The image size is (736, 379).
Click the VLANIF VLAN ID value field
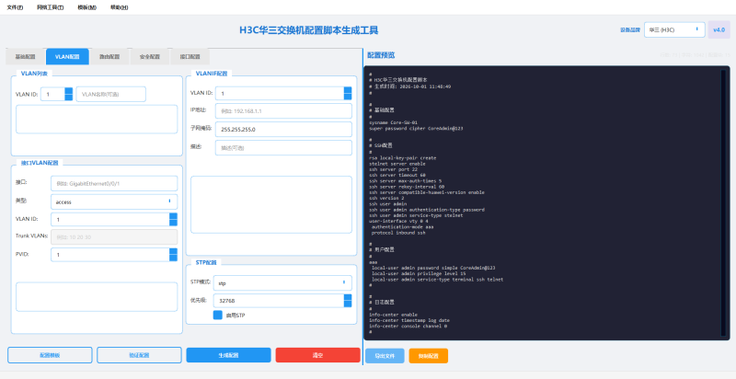(x=280, y=93)
